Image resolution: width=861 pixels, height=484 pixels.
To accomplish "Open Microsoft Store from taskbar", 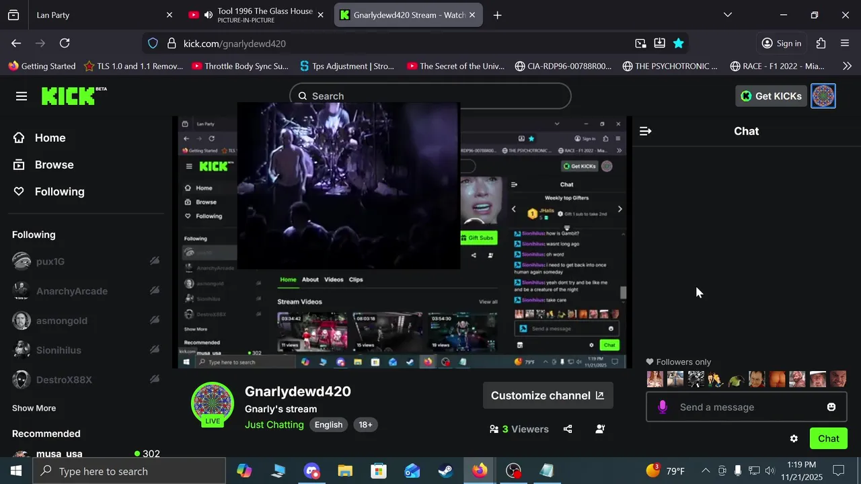I will coord(379,471).
